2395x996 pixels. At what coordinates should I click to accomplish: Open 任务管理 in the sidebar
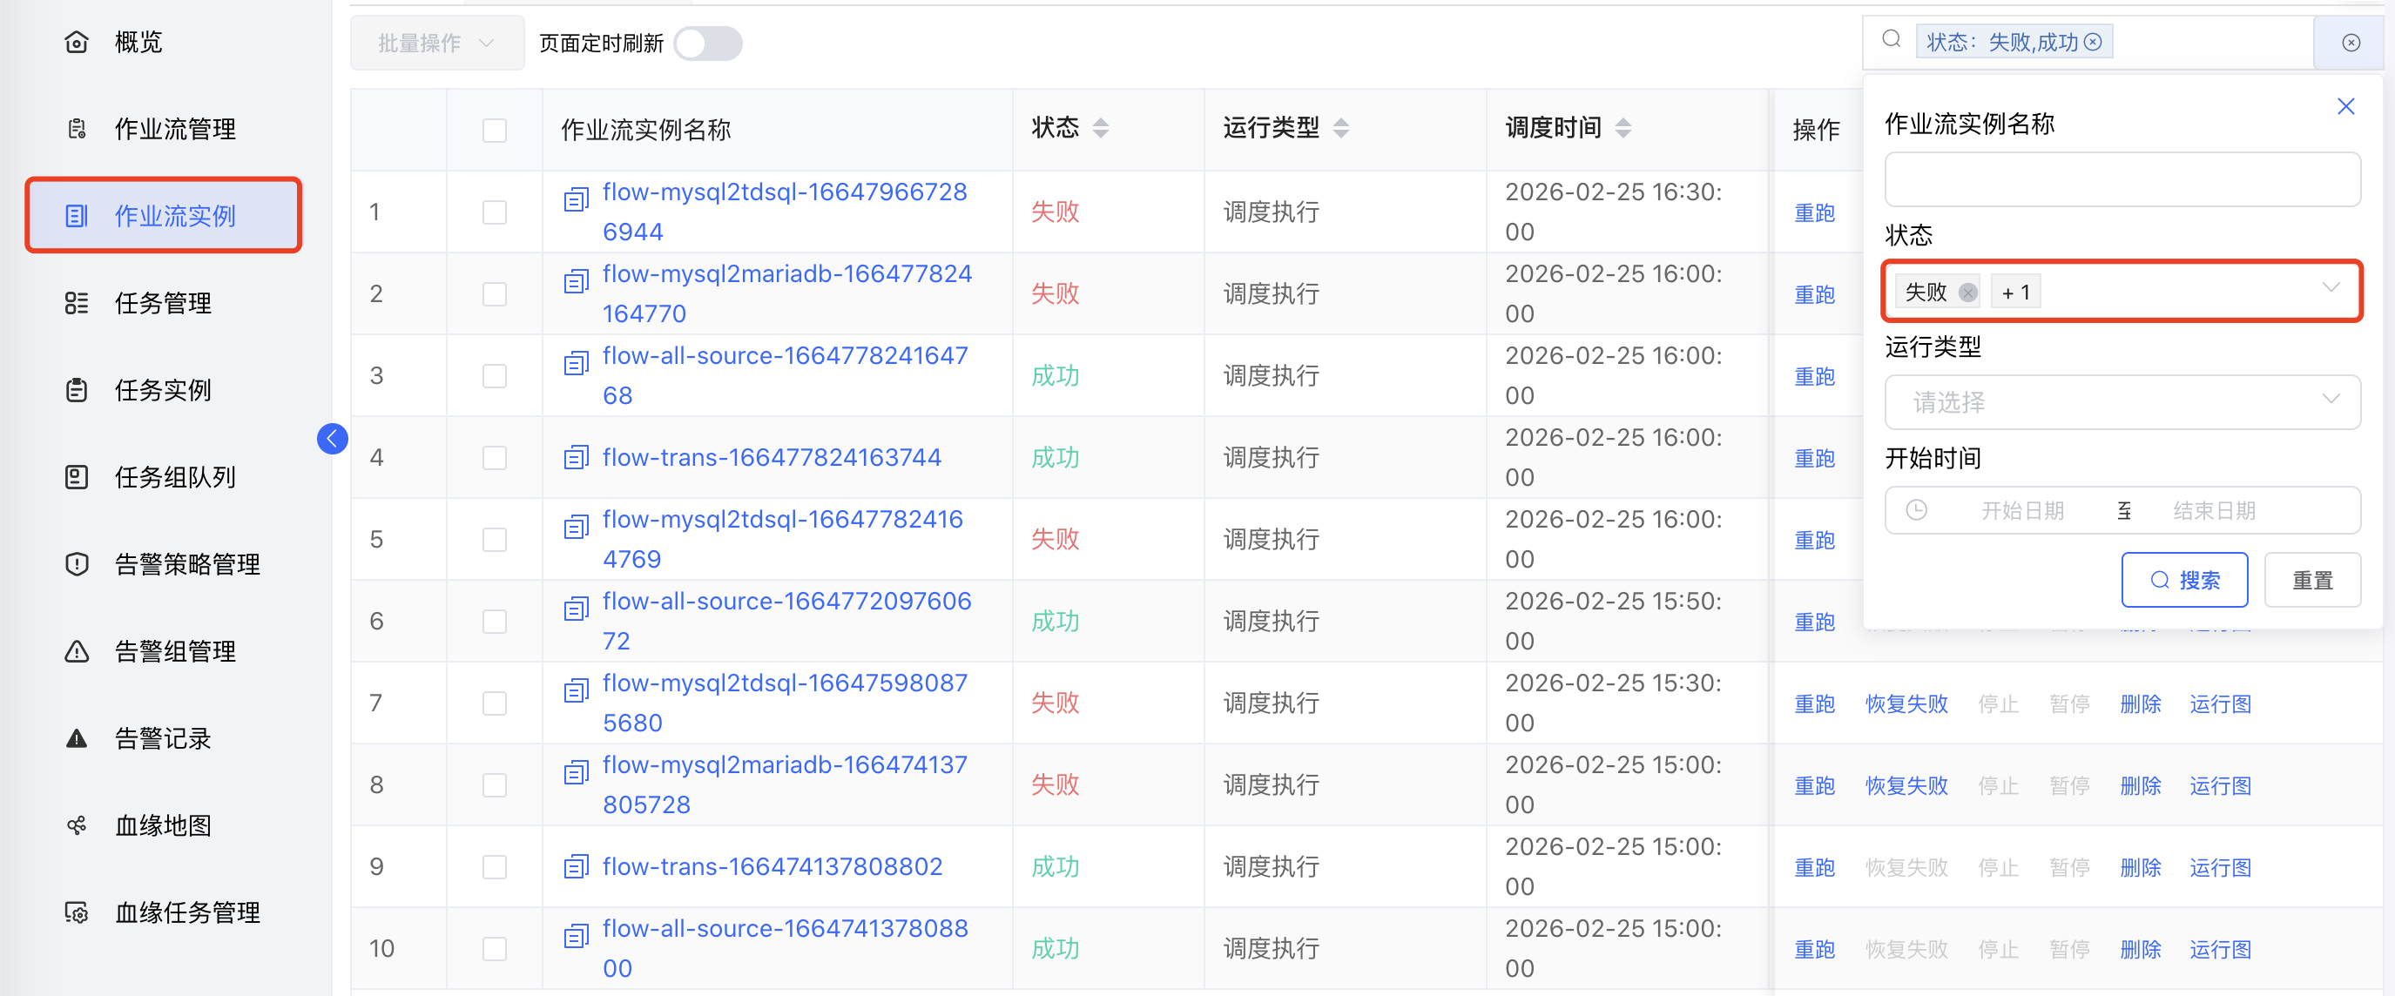coord(163,303)
